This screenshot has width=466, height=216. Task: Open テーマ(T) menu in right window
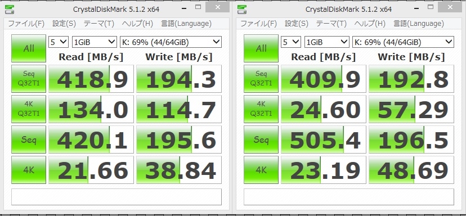click(331, 24)
